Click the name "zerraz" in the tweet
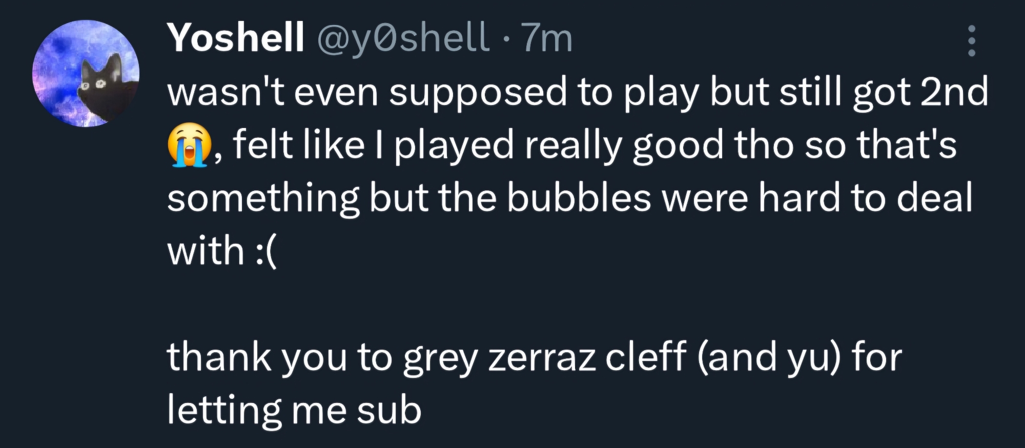Image resolution: width=1025 pixels, height=448 pixels. (x=541, y=357)
